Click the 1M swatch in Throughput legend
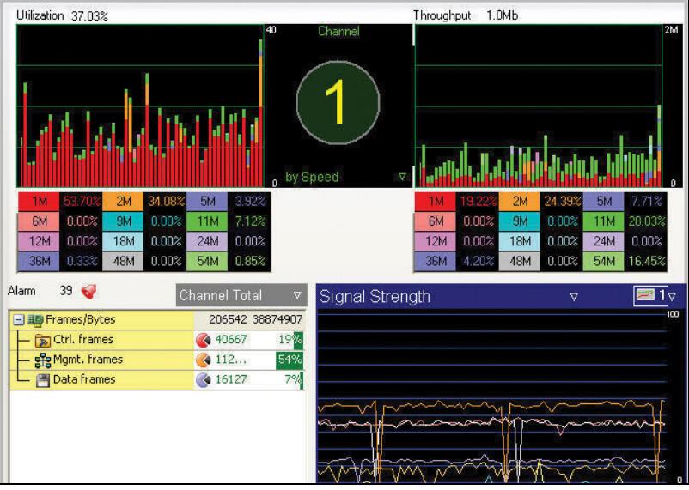The width and height of the screenshot is (689, 490). pos(436,202)
